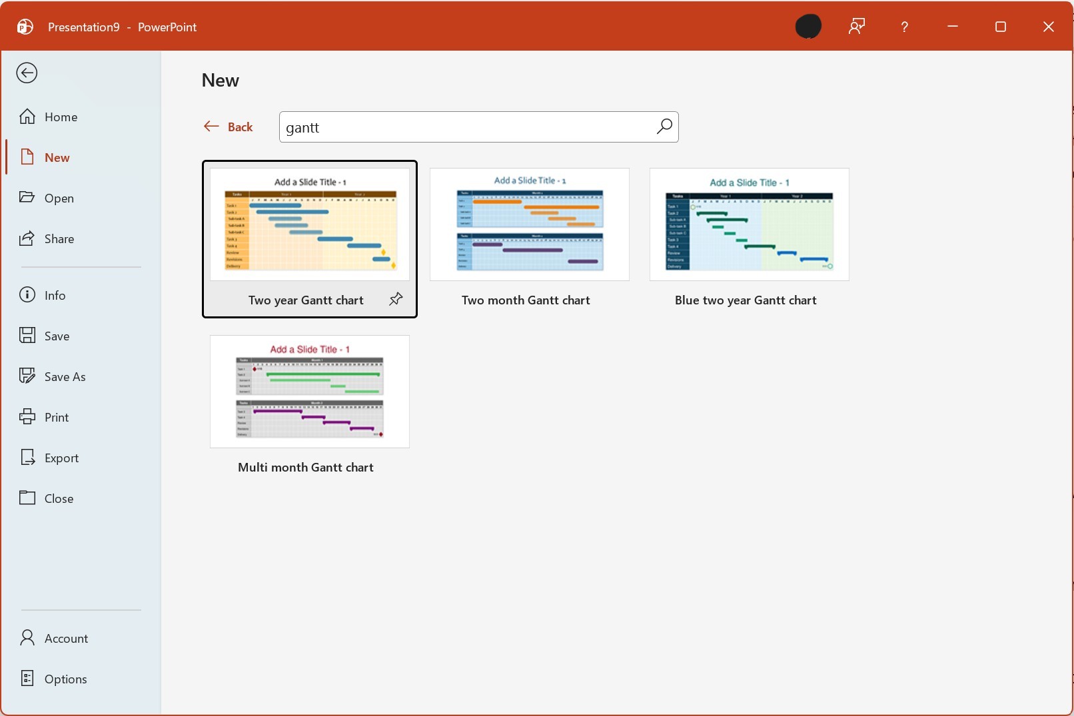This screenshot has width=1074, height=716.
Task: Switch to the Share tab label
Action: click(59, 239)
